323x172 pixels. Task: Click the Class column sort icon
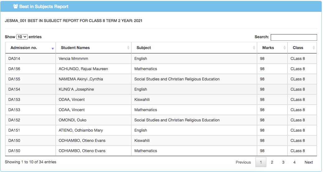314,48
